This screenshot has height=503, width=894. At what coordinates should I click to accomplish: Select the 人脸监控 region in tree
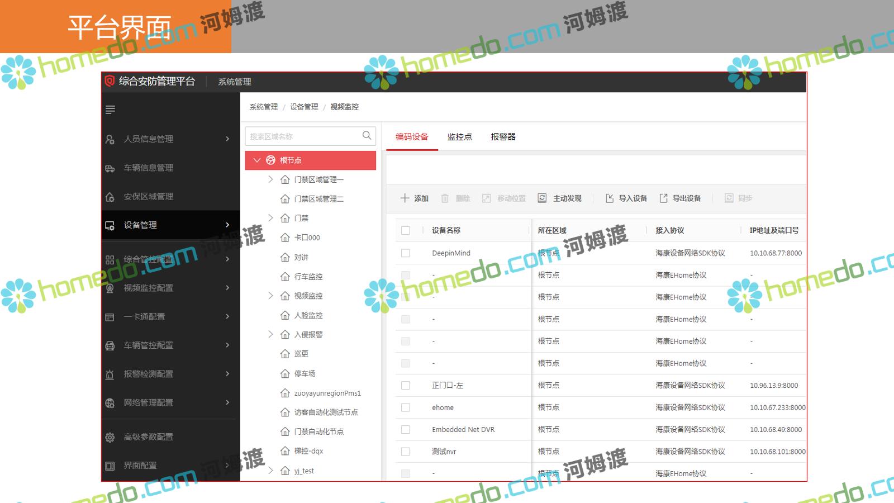[x=308, y=315]
